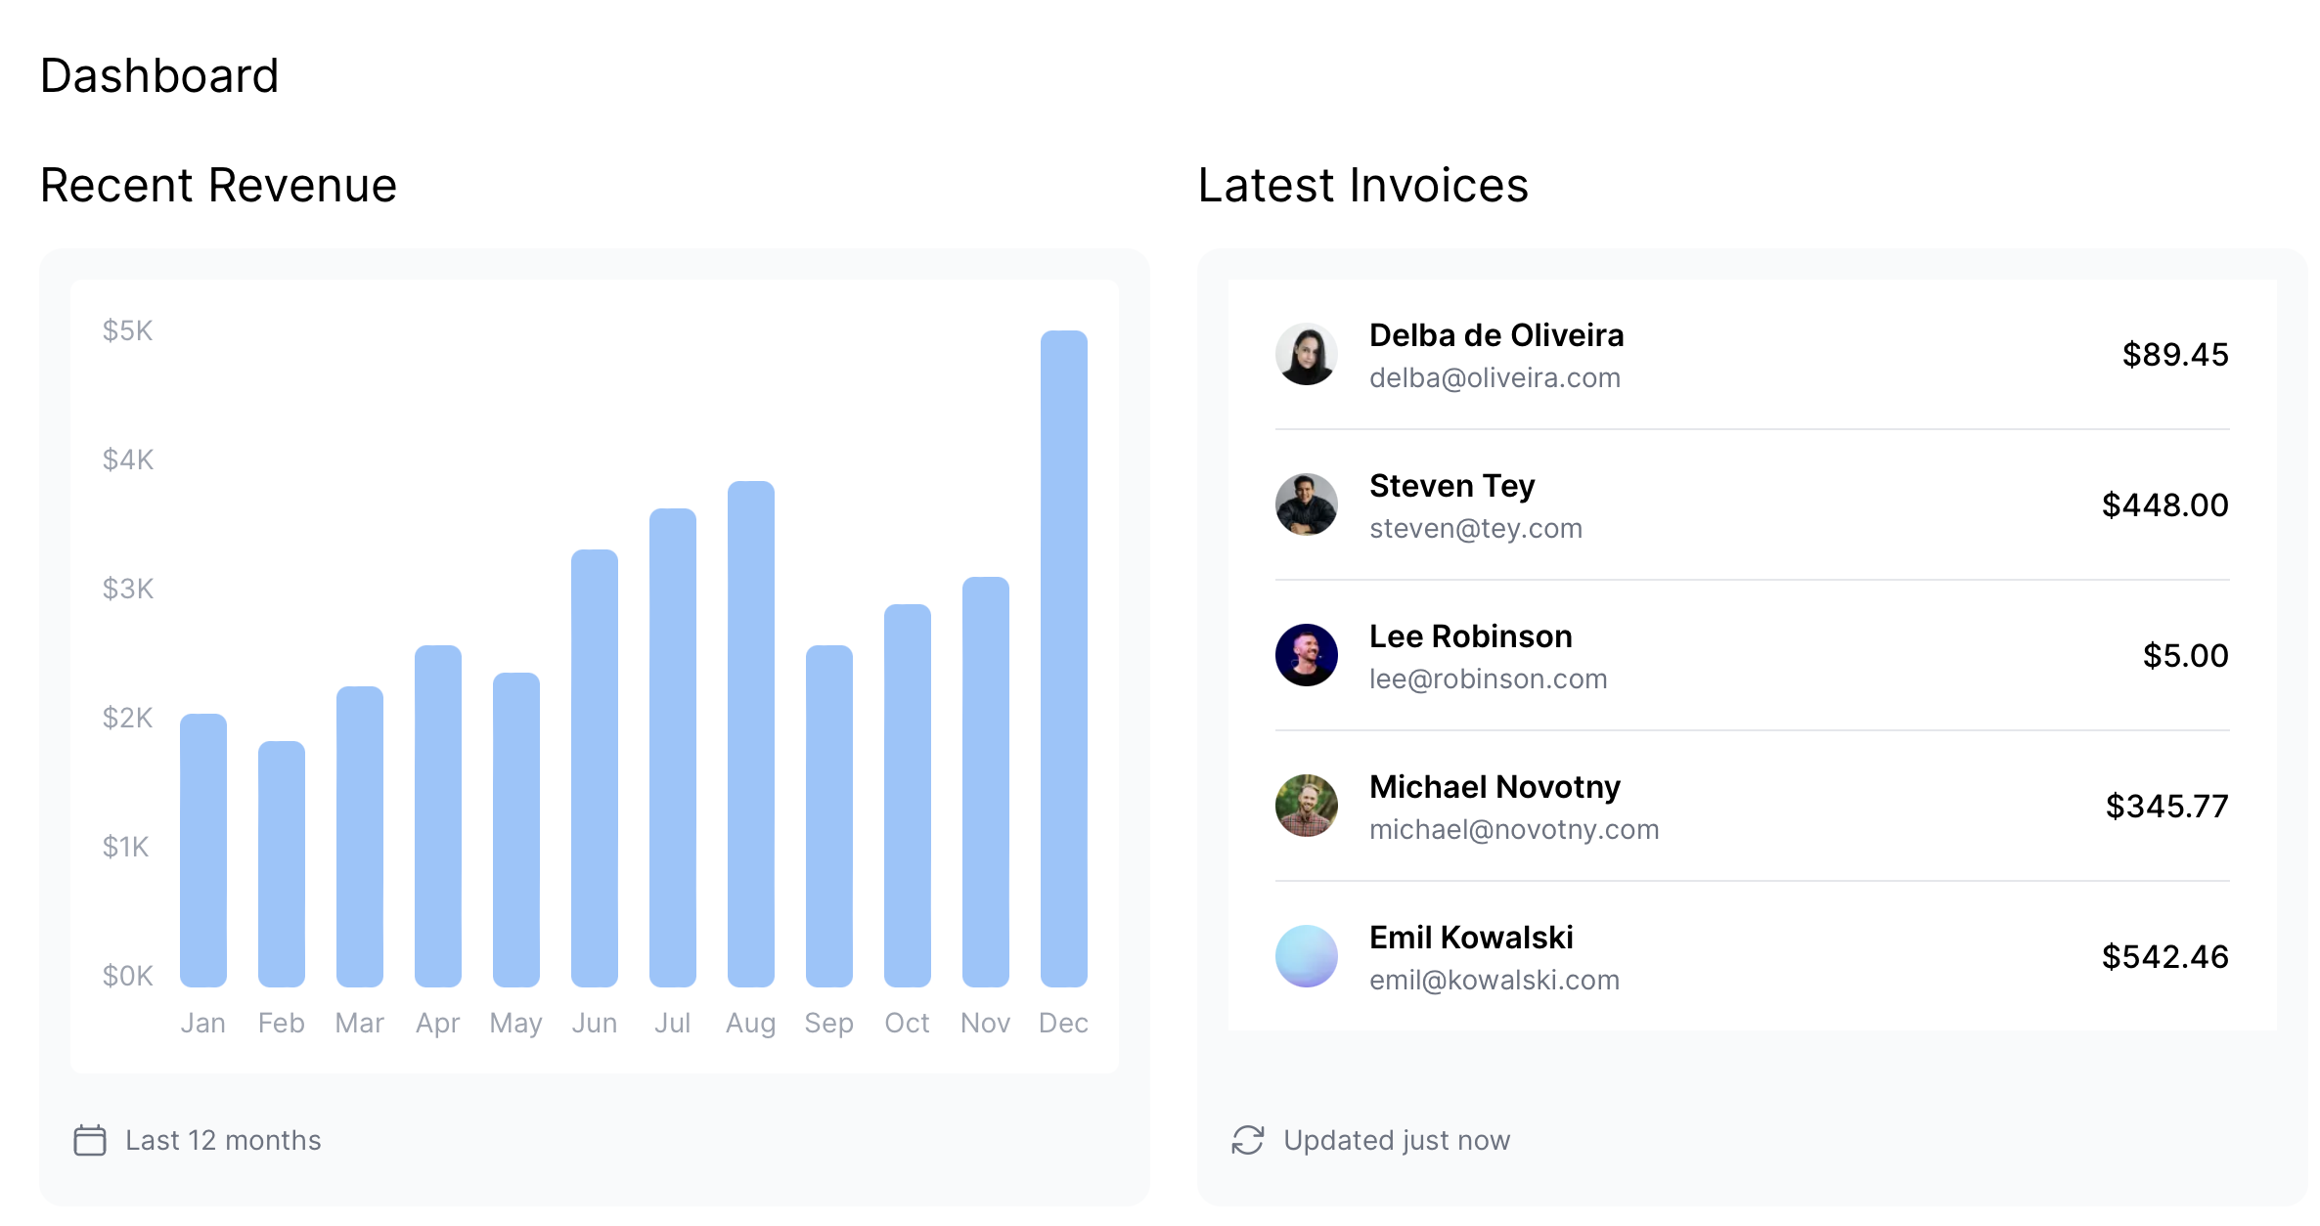Click the August revenue bar
This screenshot has width=2320, height=1226.
click(x=750, y=733)
